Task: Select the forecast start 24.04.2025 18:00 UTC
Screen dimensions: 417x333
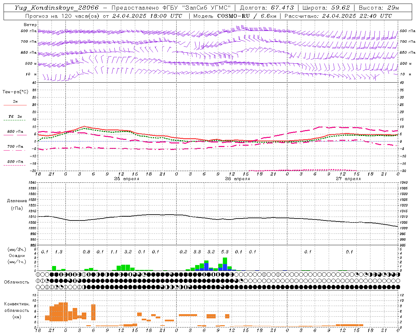Action: [147, 16]
